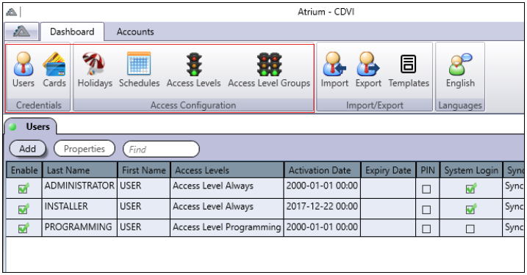Click PROGRAMMING activation date 2000-01-01 00:00

322,227
